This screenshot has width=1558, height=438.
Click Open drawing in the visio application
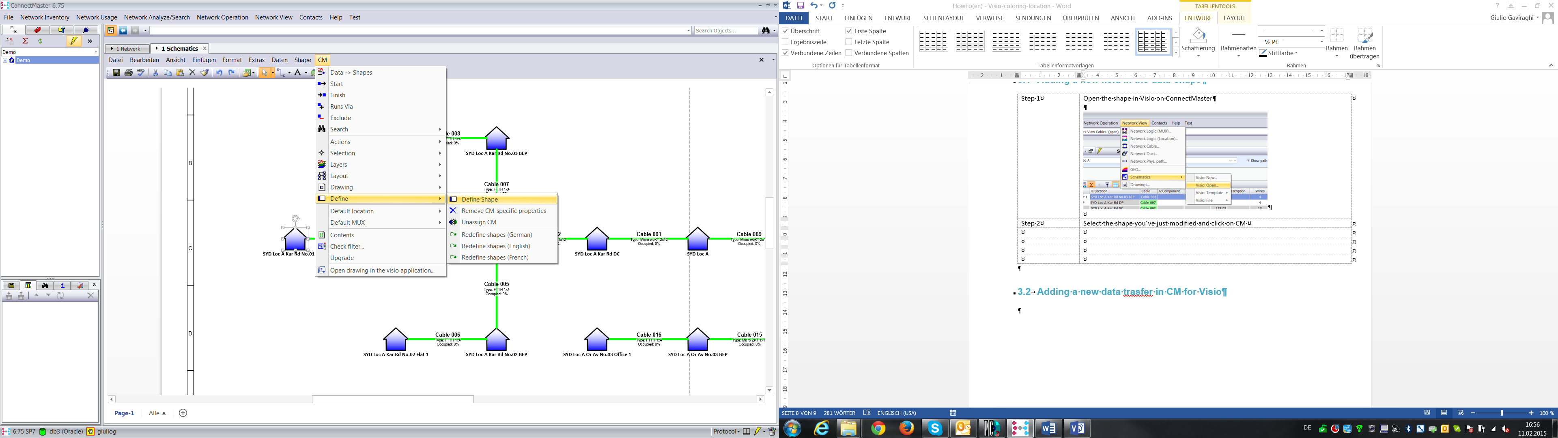(381, 271)
